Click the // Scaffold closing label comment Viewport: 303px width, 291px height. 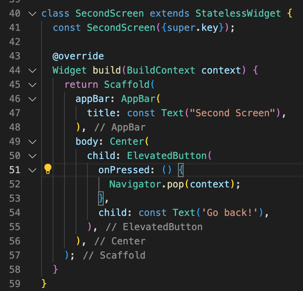pos(114,255)
